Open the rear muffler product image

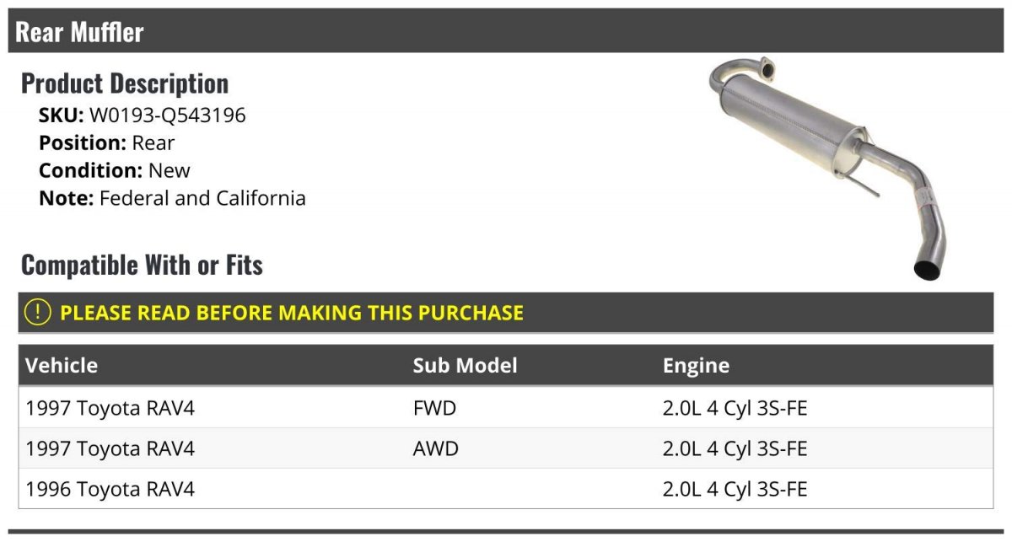point(827,169)
